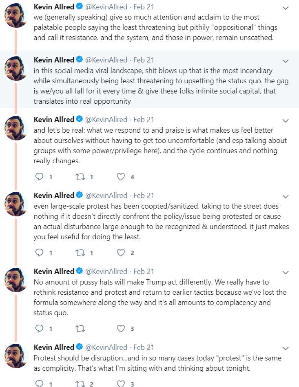Open the Kevin Allred name on the first tweet

pyautogui.click(x=54, y=7)
